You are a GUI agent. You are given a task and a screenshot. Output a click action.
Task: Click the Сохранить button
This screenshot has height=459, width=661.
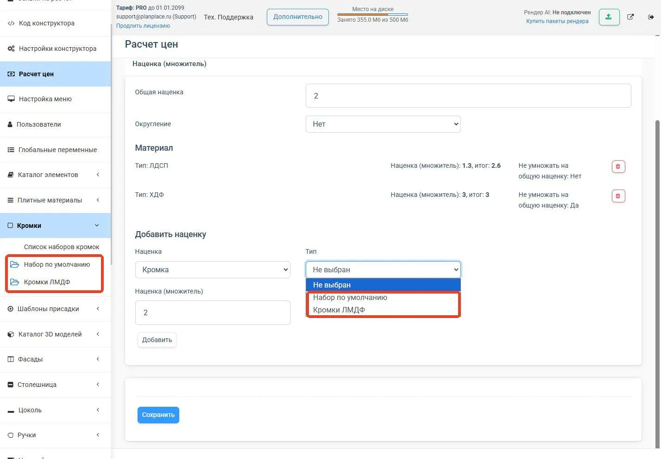click(158, 415)
